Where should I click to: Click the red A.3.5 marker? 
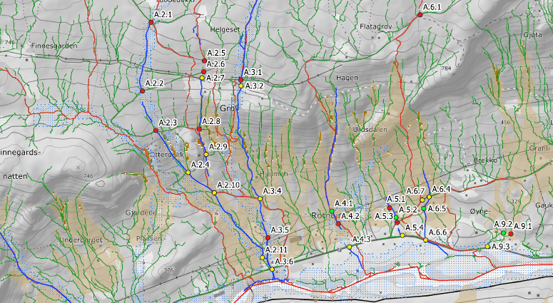click(268, 237)
